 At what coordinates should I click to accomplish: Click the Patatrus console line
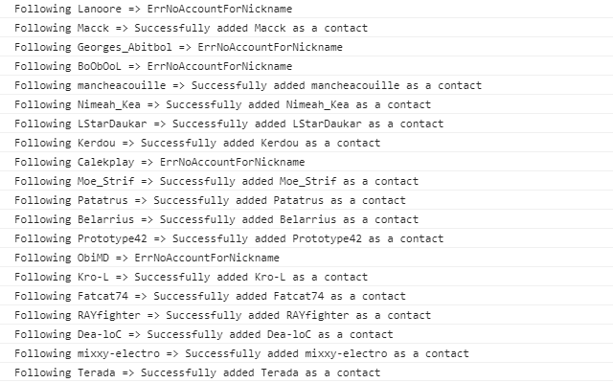tap(210, 200)
